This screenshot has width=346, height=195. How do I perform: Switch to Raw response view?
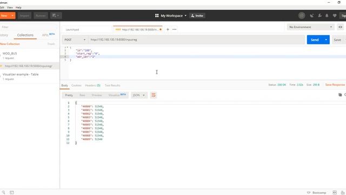point(82,95)
